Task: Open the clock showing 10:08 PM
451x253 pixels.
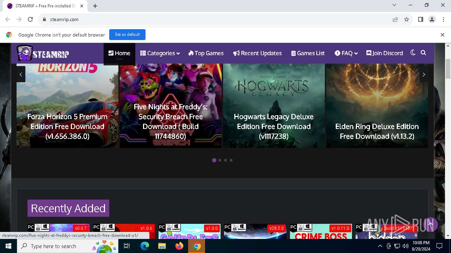Action: pos(421,246)
